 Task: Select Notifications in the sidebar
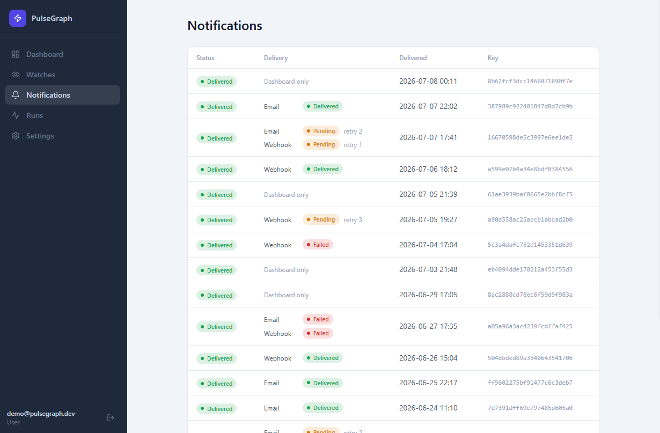tap(62, 95)
